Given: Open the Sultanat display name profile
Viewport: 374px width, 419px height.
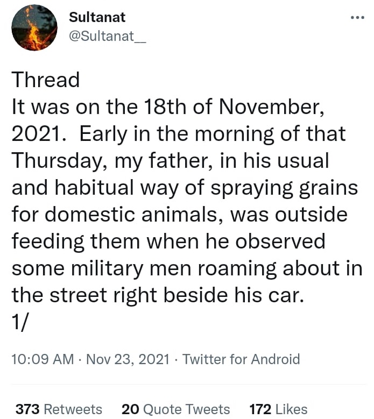Looking at the screenshot, I should [x=97, y=17].
